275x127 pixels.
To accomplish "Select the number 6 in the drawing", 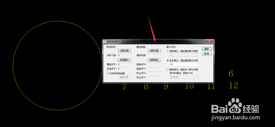I will tap(231, 74).
